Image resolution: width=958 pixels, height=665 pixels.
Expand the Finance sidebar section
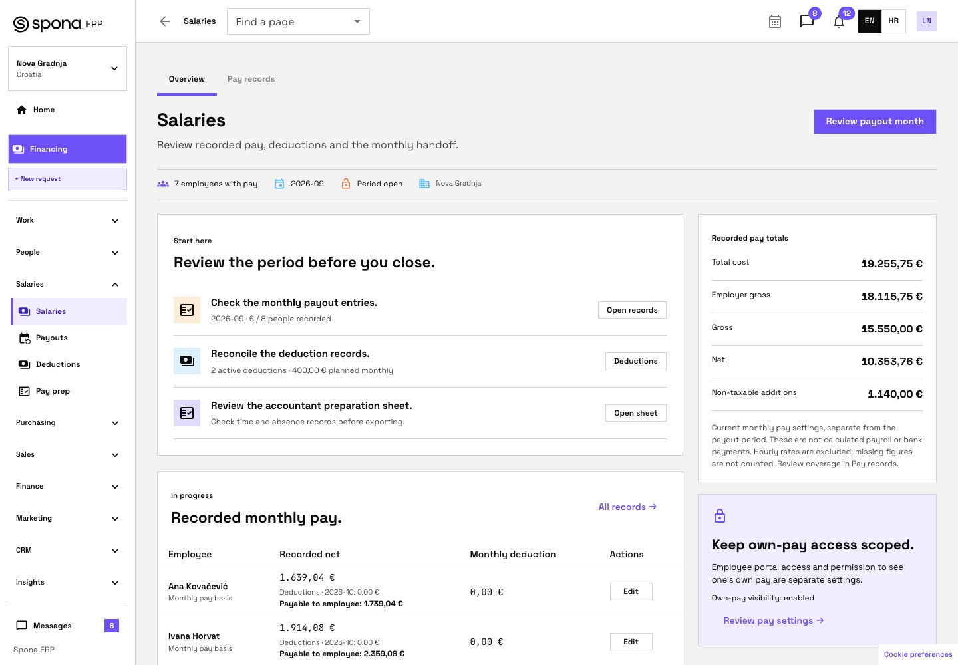point(67,487)
